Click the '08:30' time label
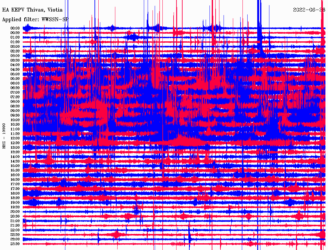The height and width of the screenshot is (250, 328). (15, 106)
